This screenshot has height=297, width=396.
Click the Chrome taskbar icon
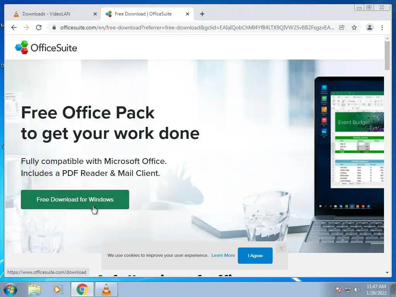pos(82,289)
